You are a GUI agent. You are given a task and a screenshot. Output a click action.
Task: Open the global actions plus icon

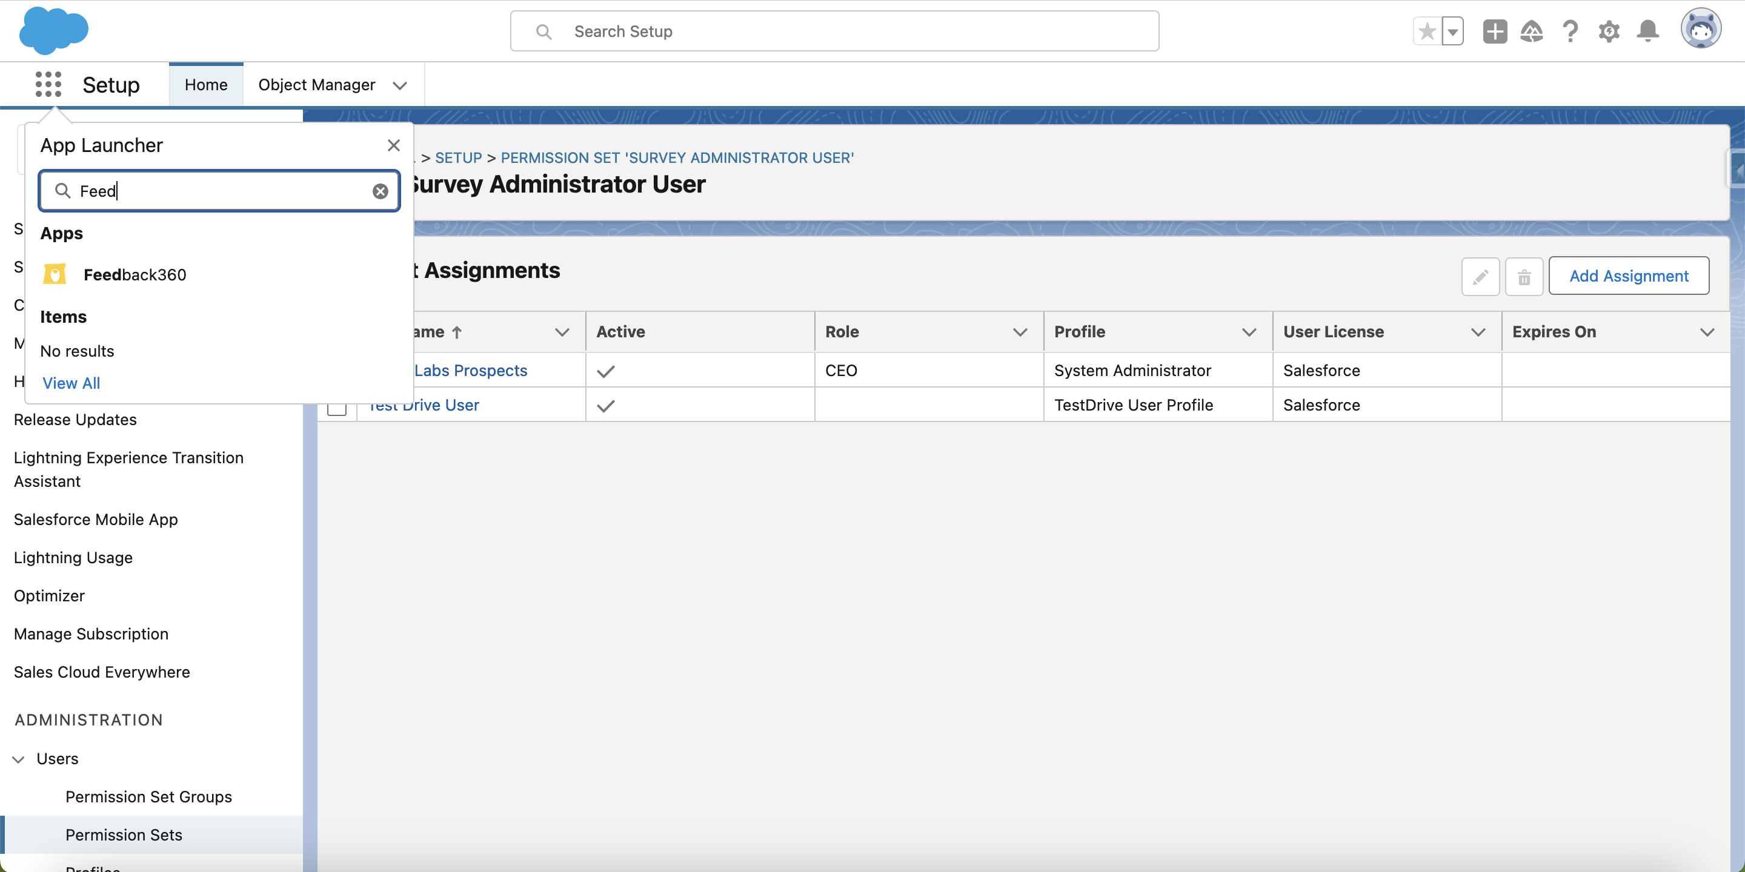(1494, 31)
